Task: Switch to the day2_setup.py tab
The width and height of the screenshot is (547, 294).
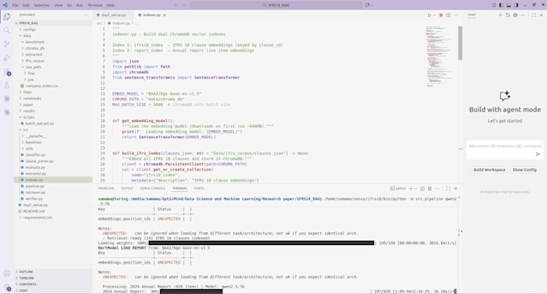Action: pos(113,15)
